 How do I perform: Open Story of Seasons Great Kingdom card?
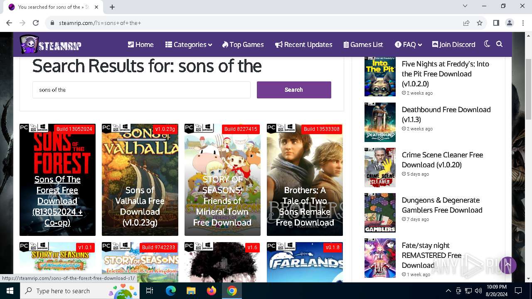point(140,262)
